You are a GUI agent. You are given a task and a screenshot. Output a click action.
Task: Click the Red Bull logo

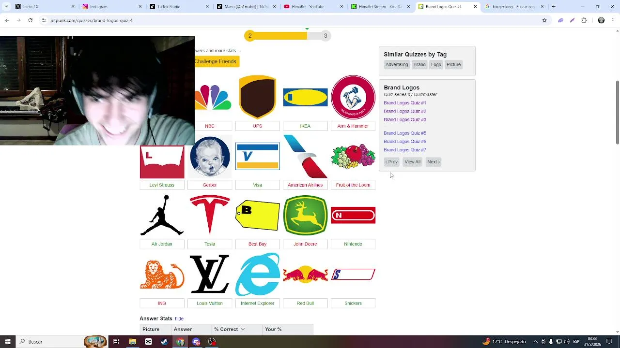(x=305, y=274)
